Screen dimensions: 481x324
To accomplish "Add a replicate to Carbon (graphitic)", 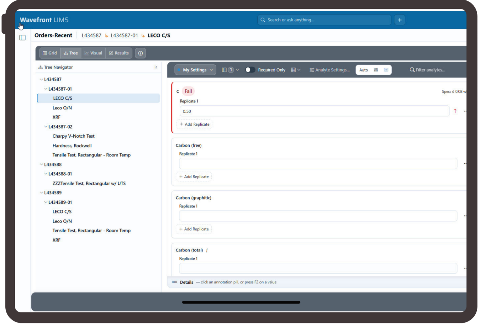I will [194, 229].
